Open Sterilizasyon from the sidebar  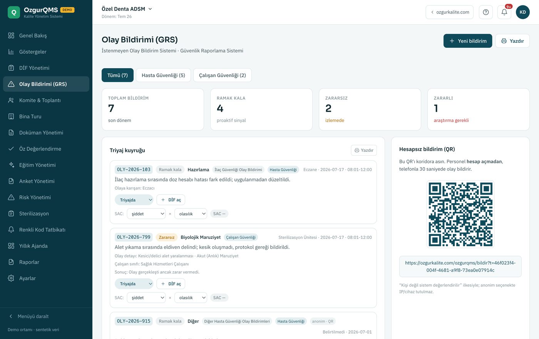pos(46,213)
